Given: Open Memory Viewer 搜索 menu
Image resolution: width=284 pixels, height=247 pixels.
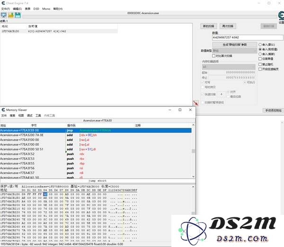Looking at the screenshot, I should (12, 115).
